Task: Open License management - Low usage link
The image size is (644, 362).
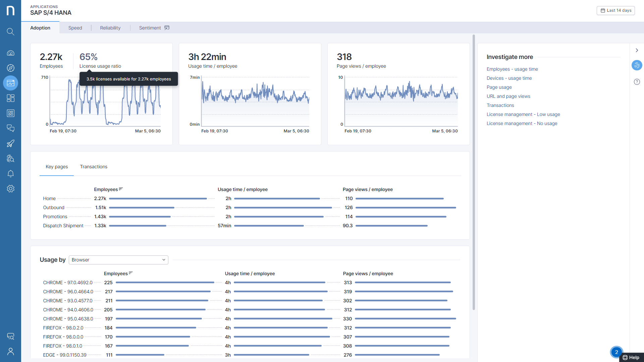Action: click(x=523, y=114)
